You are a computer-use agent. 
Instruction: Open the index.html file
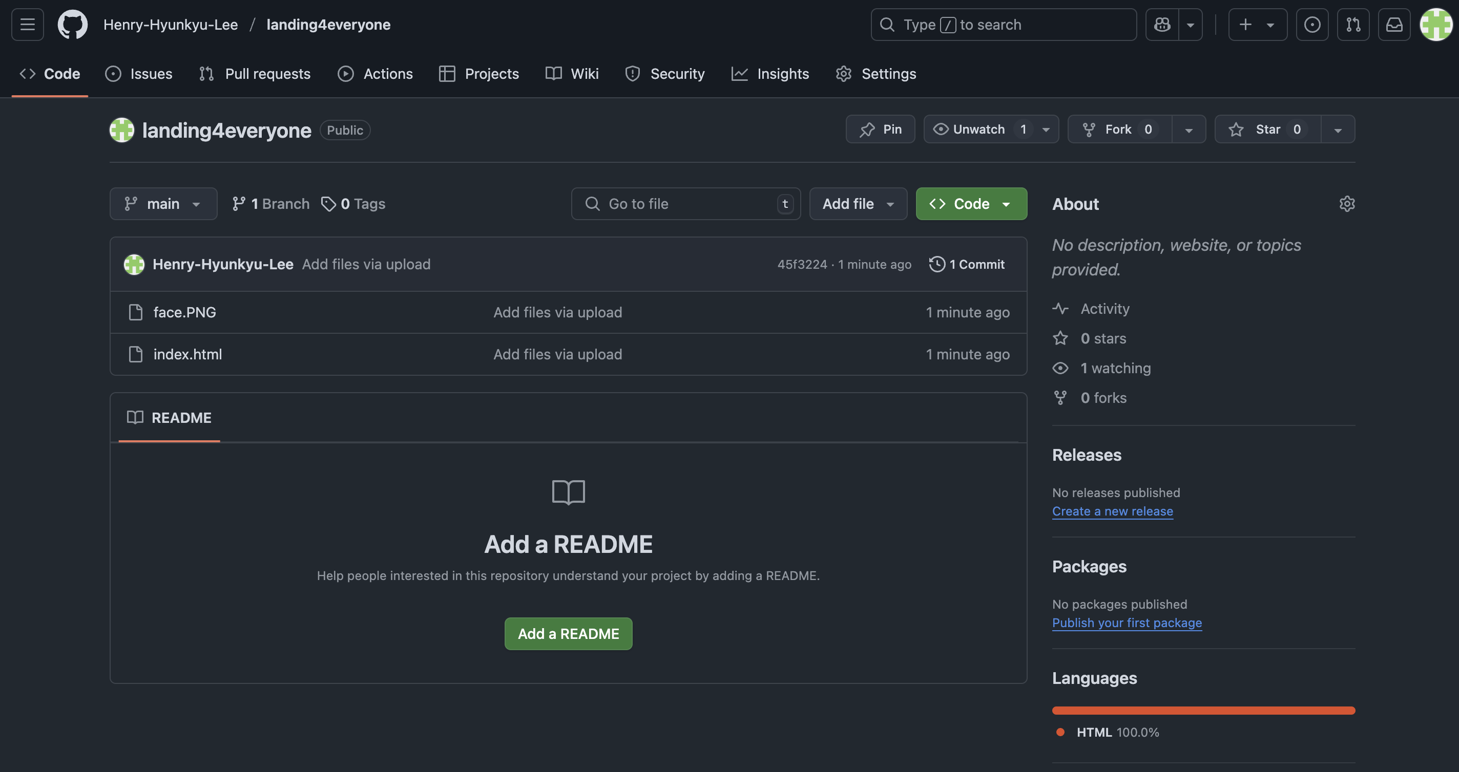187,354
